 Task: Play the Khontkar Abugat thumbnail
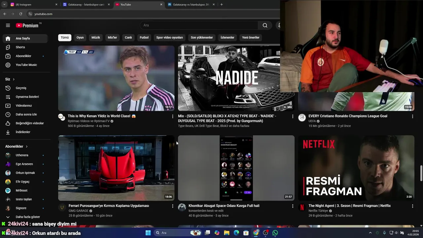tap(236, 168)
